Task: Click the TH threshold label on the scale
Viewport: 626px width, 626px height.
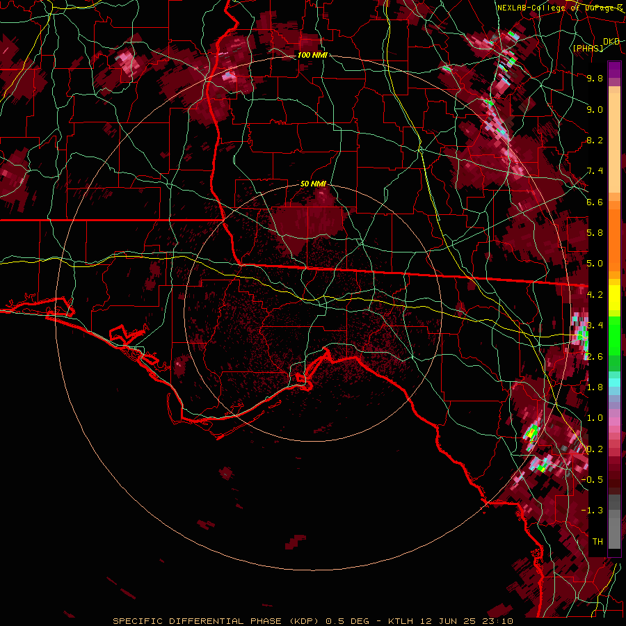Action: coord(597,542)
